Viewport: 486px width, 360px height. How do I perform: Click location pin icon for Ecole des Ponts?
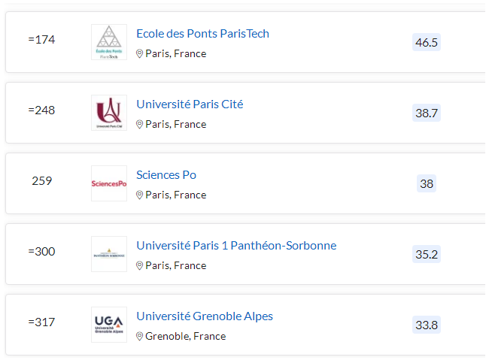tap(139, 53)
